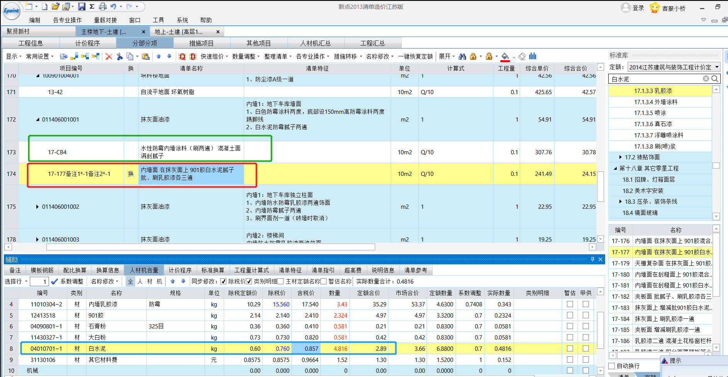Click the paint bucket fill color icon

[x=505, y=56]
